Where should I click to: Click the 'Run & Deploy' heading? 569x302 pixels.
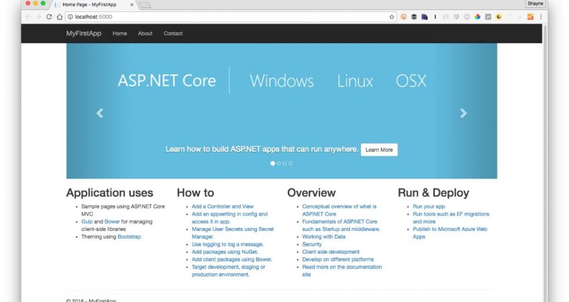point(433,193)
